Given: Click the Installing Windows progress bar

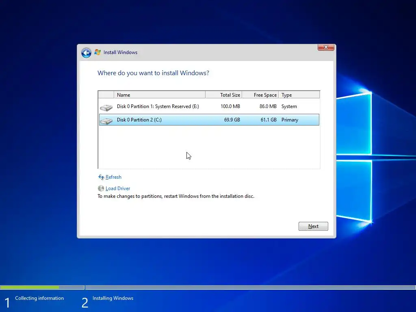Looking at the screenshot, I should coord(250,287).
